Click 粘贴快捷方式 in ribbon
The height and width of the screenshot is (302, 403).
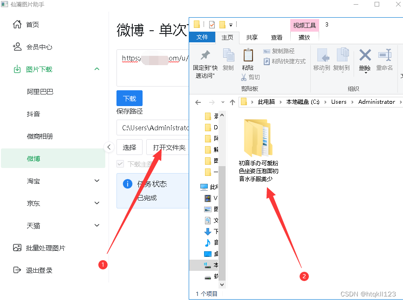point(285,61)
